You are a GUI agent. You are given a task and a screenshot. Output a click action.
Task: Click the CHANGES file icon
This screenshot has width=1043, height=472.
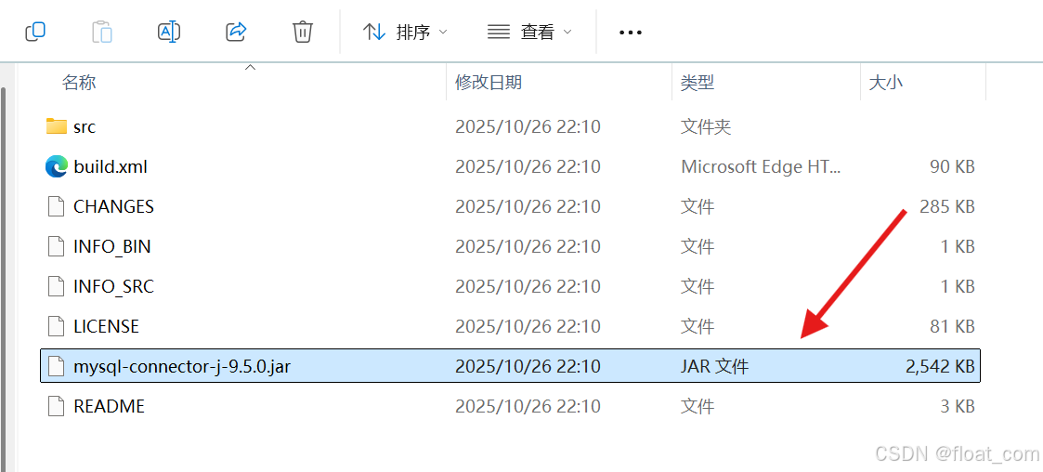[57, 206]
